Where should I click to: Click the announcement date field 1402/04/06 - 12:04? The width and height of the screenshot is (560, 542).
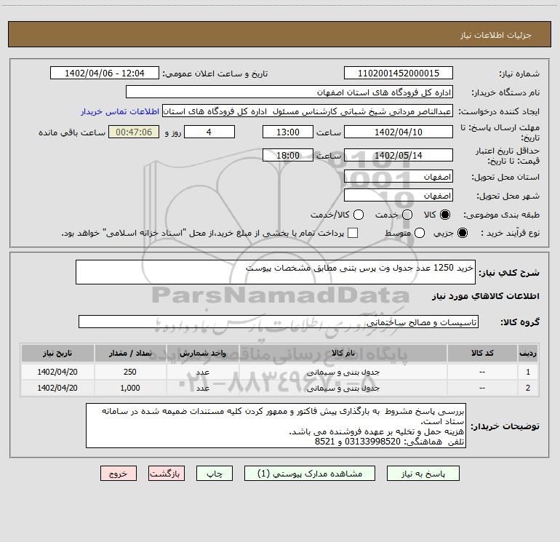tap(105, 73)
